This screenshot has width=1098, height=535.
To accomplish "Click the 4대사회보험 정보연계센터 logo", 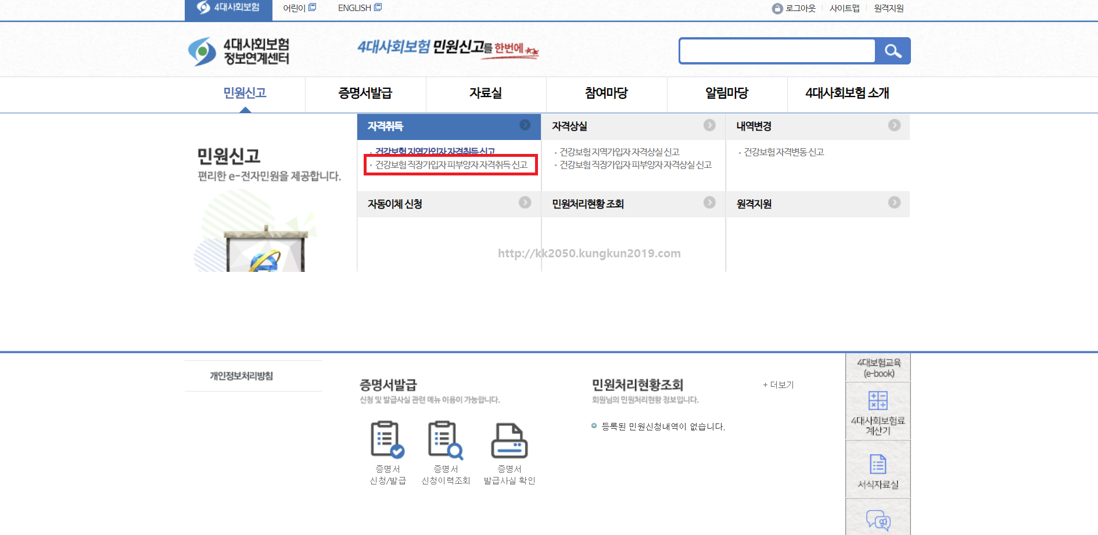I will (x=239, y=50).
